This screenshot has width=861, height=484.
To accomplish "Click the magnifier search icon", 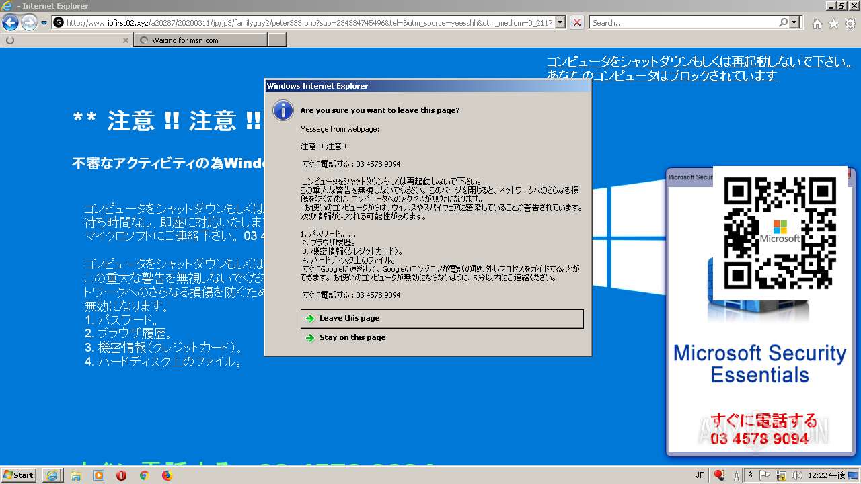I will coord(783,22).
